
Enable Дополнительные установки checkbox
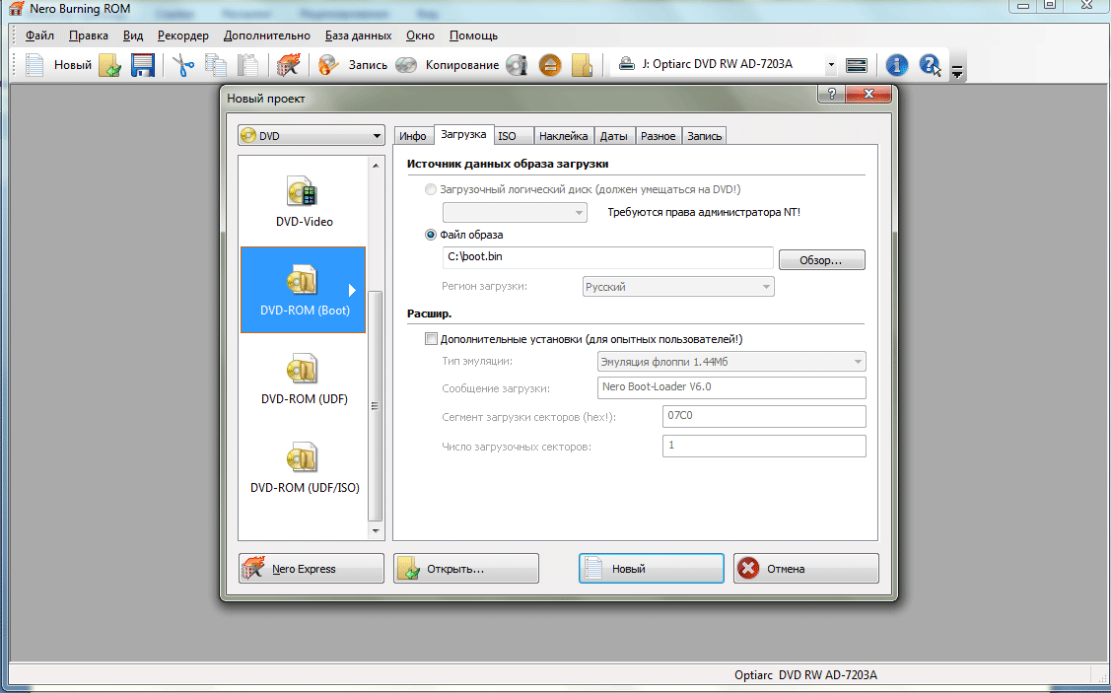click(431, 339)
